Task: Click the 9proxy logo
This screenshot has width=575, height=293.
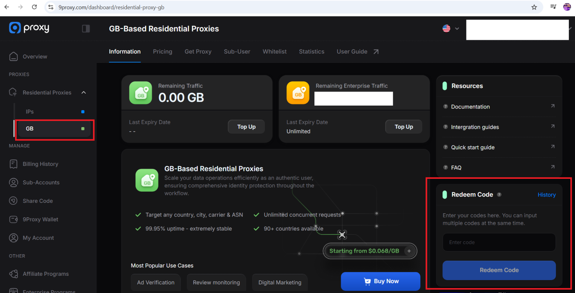Action: pyautogui.click(x=29, y=28)
